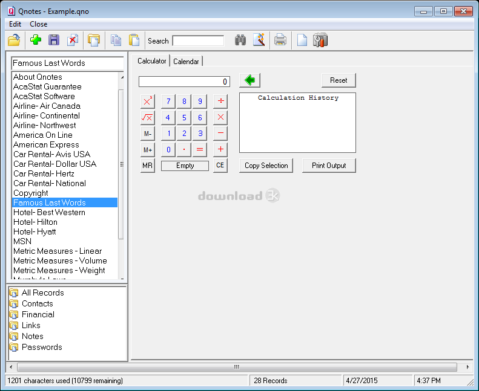Screen dimensions: 479x391
Task: Click the horizontal scrollbar right arrow
Action: [467, 367]
